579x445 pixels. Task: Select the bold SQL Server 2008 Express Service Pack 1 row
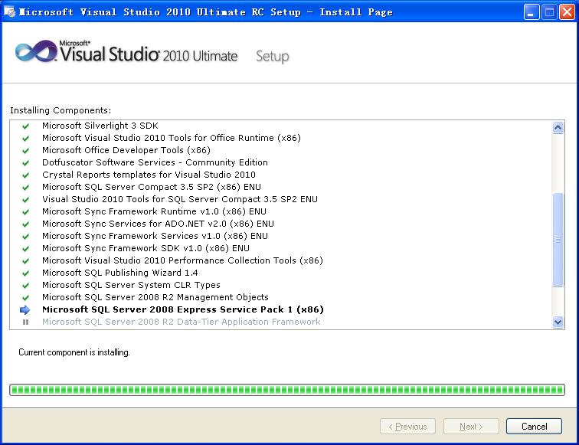point(183,309)
